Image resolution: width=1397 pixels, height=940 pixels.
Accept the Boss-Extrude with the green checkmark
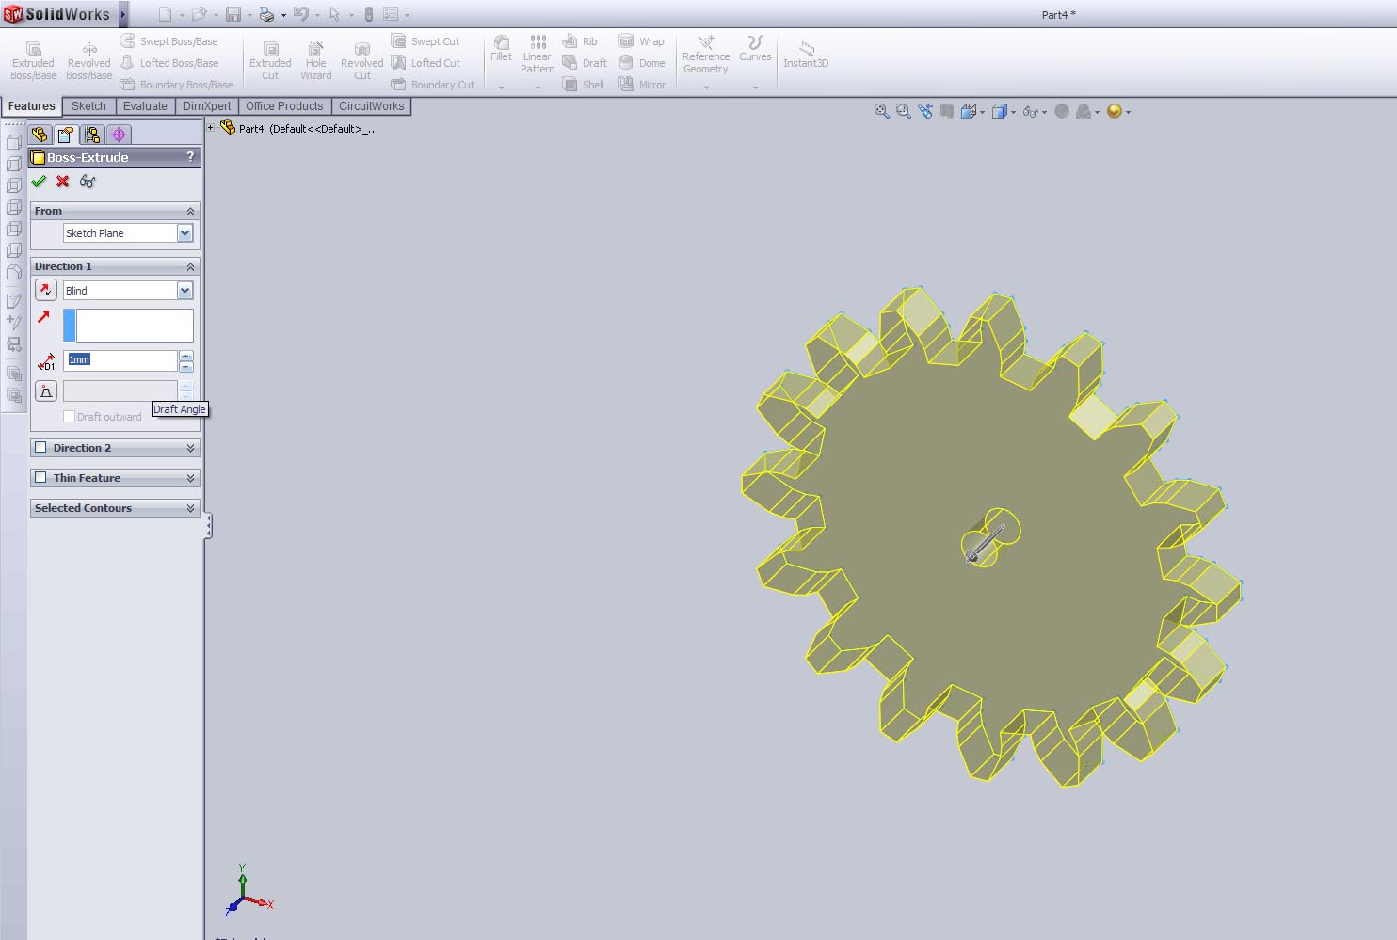tap(39, 182)
